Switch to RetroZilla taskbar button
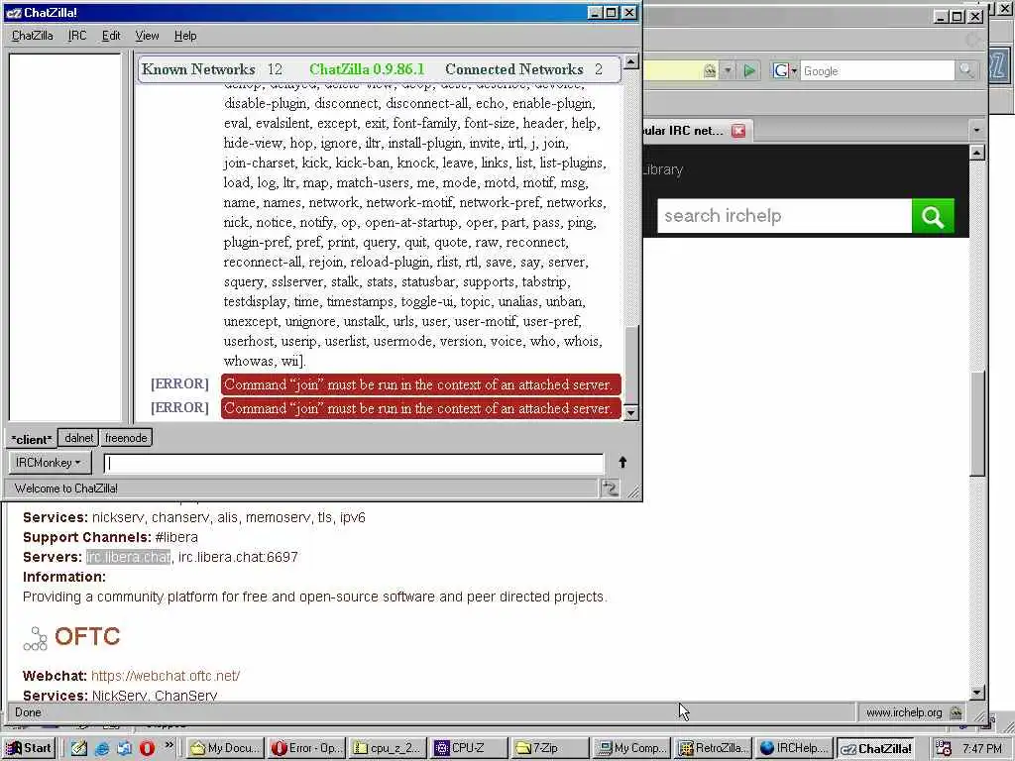This screenshot has height=761, width=1015. point(712,748)
